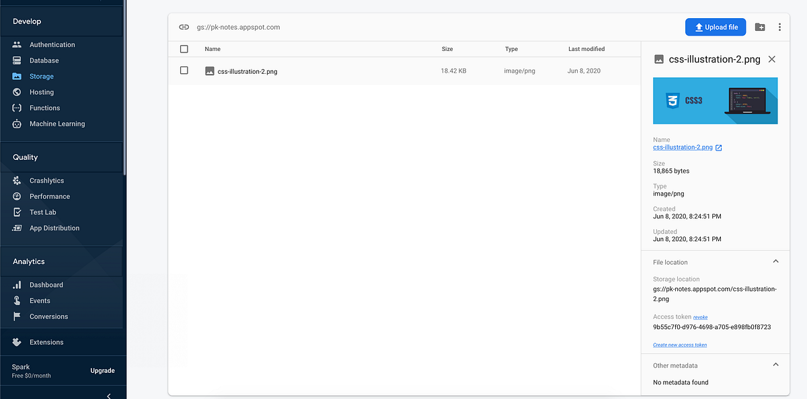Screen dimensions: 807x399
Task: Click the Hosting globe icon
Action: coord(17,92)
